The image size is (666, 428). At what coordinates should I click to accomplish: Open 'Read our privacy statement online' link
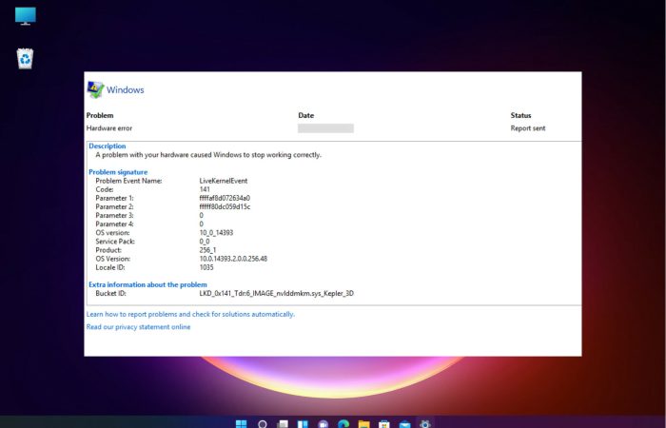click(x=138, y=327)
